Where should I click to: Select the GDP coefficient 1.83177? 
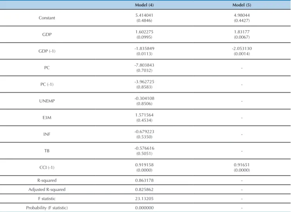(x=242, y=32)
